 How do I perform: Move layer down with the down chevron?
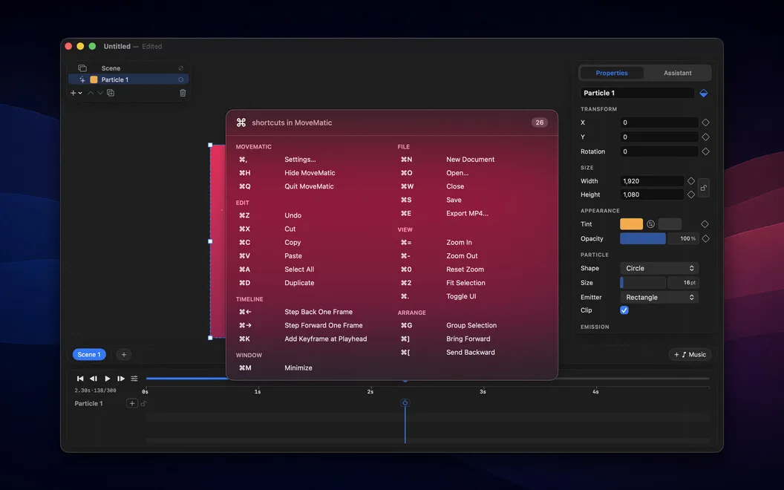click(x=100, y=93)
